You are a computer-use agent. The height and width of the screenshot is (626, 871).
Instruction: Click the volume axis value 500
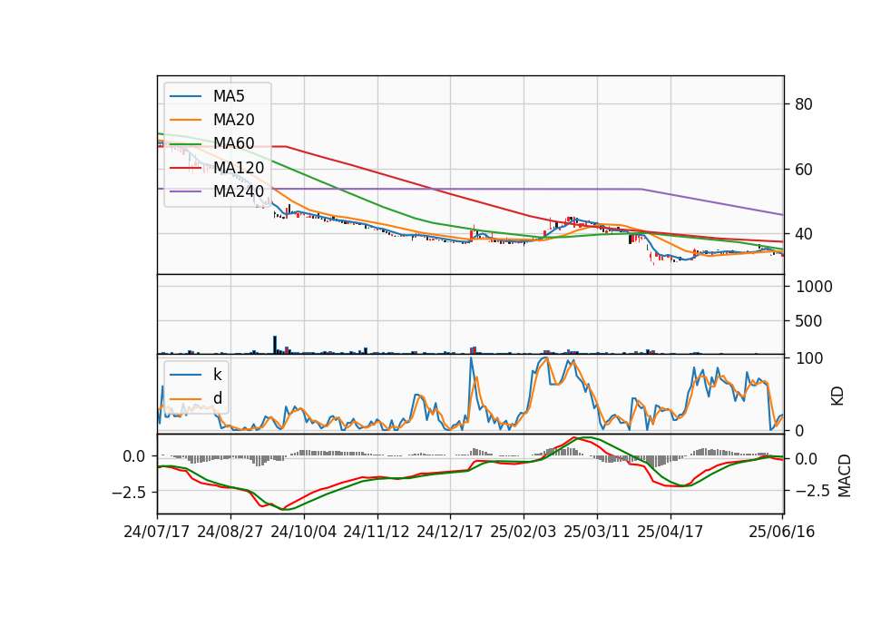pos(808,321)
